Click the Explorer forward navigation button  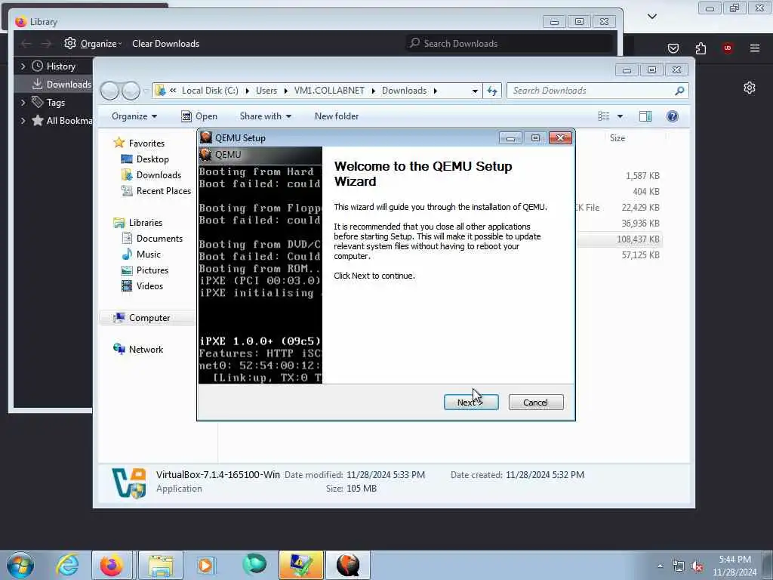(x=131, y=91)
